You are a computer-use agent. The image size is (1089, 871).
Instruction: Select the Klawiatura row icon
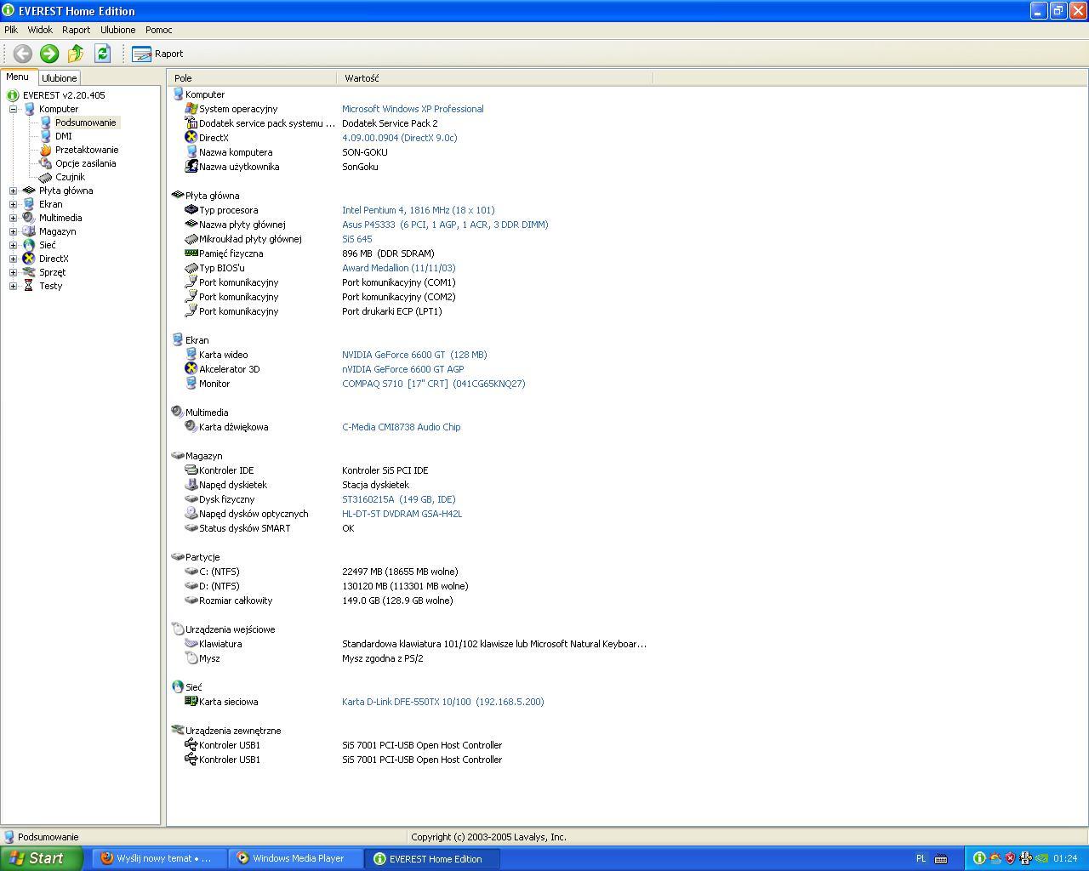(191, 644)
